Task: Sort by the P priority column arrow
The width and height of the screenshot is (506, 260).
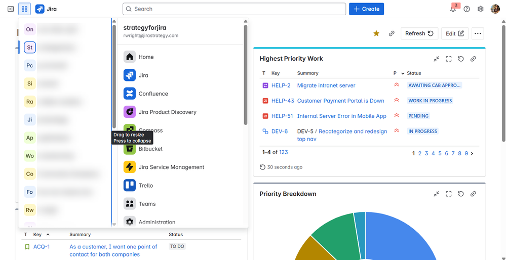Action: [x=403, y=73]
